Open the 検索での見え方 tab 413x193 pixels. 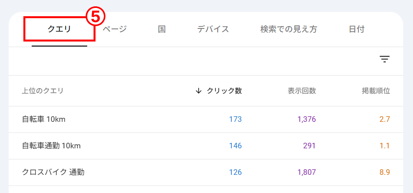coord(289,29)
